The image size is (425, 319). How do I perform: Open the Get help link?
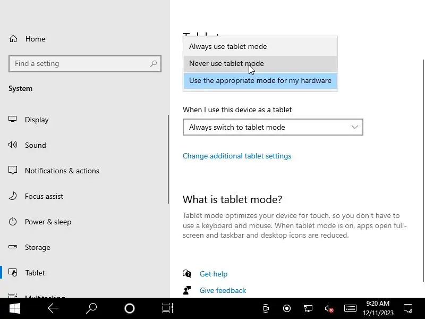[x=214, y=274]
